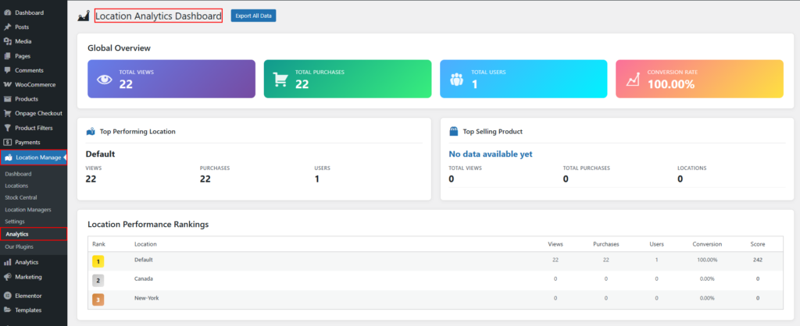This screenshot has width=800, height=326.
Task: Click the Media icon in the sidebar
Action: (7, 41)
